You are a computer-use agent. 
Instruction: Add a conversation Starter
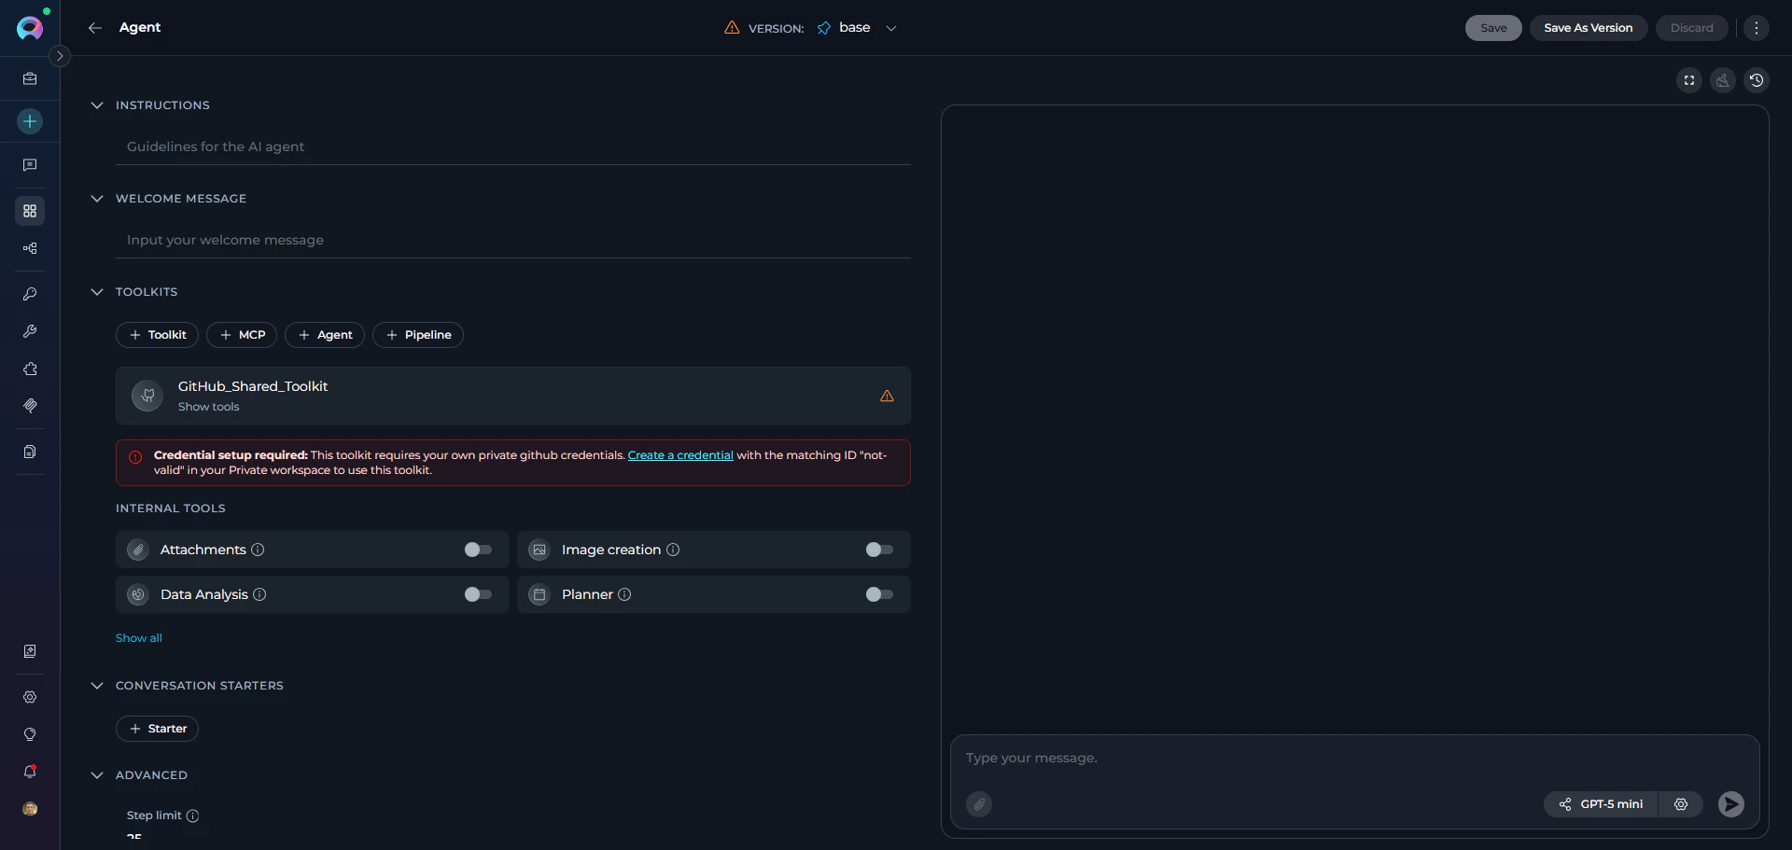(x=157, y=729)
